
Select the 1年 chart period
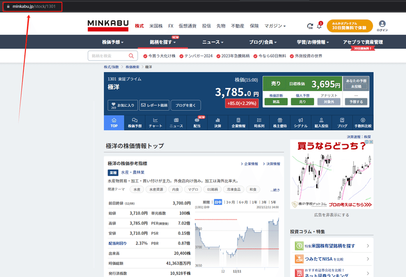[x=255, y=202]
